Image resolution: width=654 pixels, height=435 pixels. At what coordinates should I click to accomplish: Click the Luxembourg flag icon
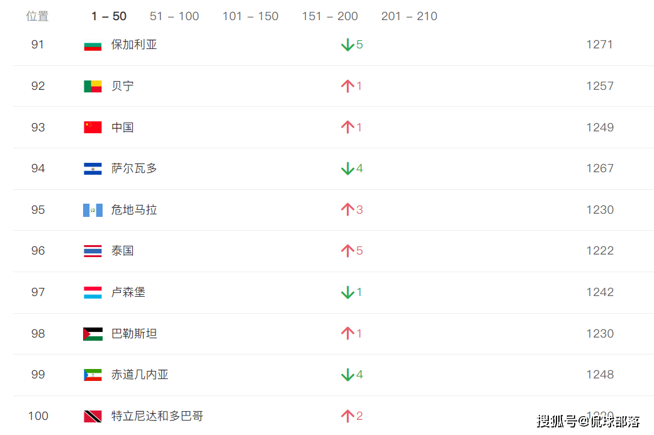click(x=93, y=292)
